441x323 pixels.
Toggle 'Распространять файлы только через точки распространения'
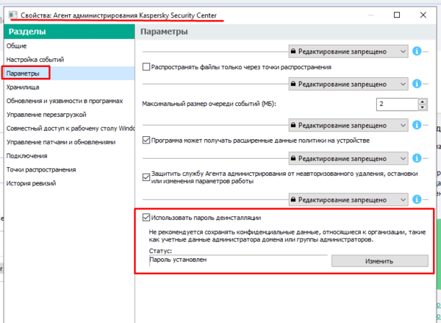(x=146, y=67)
